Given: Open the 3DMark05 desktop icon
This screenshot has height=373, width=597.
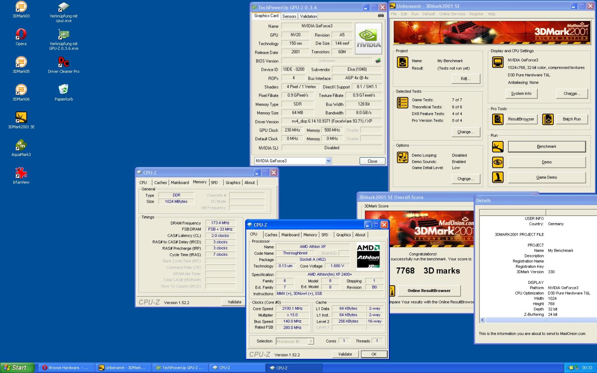Looking at the screenshot, I should [x=21, y=62].
